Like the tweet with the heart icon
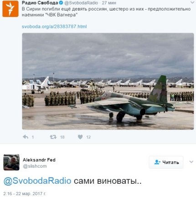 80,137
